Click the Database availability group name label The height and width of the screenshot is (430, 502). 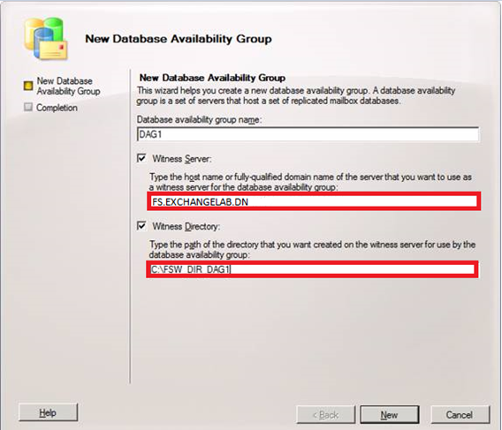coord(199,120)
